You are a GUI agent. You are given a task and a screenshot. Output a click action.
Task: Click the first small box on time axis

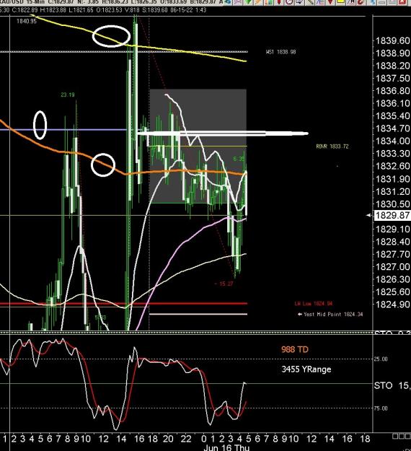[x=395, y=437]
